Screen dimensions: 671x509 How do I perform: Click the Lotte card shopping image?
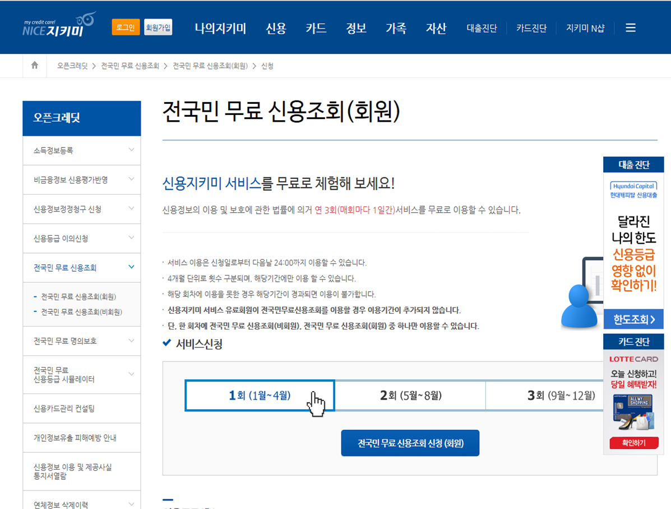tap(634, 412)
